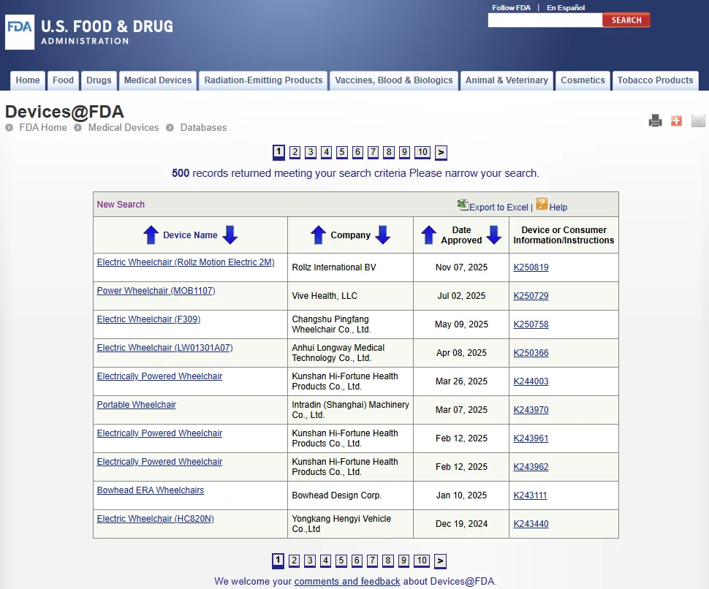The height and width of the screenshot is (589, 709).
Task: Start a New Search
Action: (121, 205)
